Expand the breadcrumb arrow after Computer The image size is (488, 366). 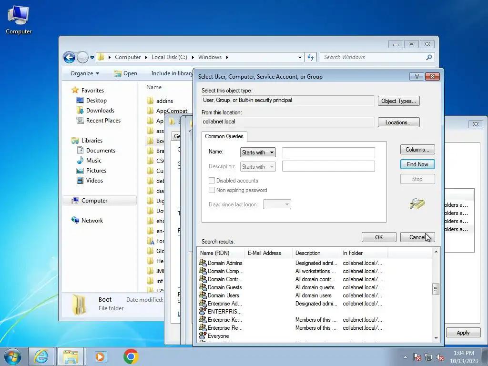coord(146,57)
